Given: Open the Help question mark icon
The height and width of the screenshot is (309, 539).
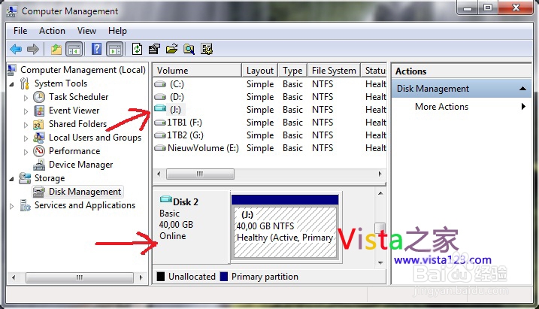Looking at the screenshot, I should coord(96,49).
